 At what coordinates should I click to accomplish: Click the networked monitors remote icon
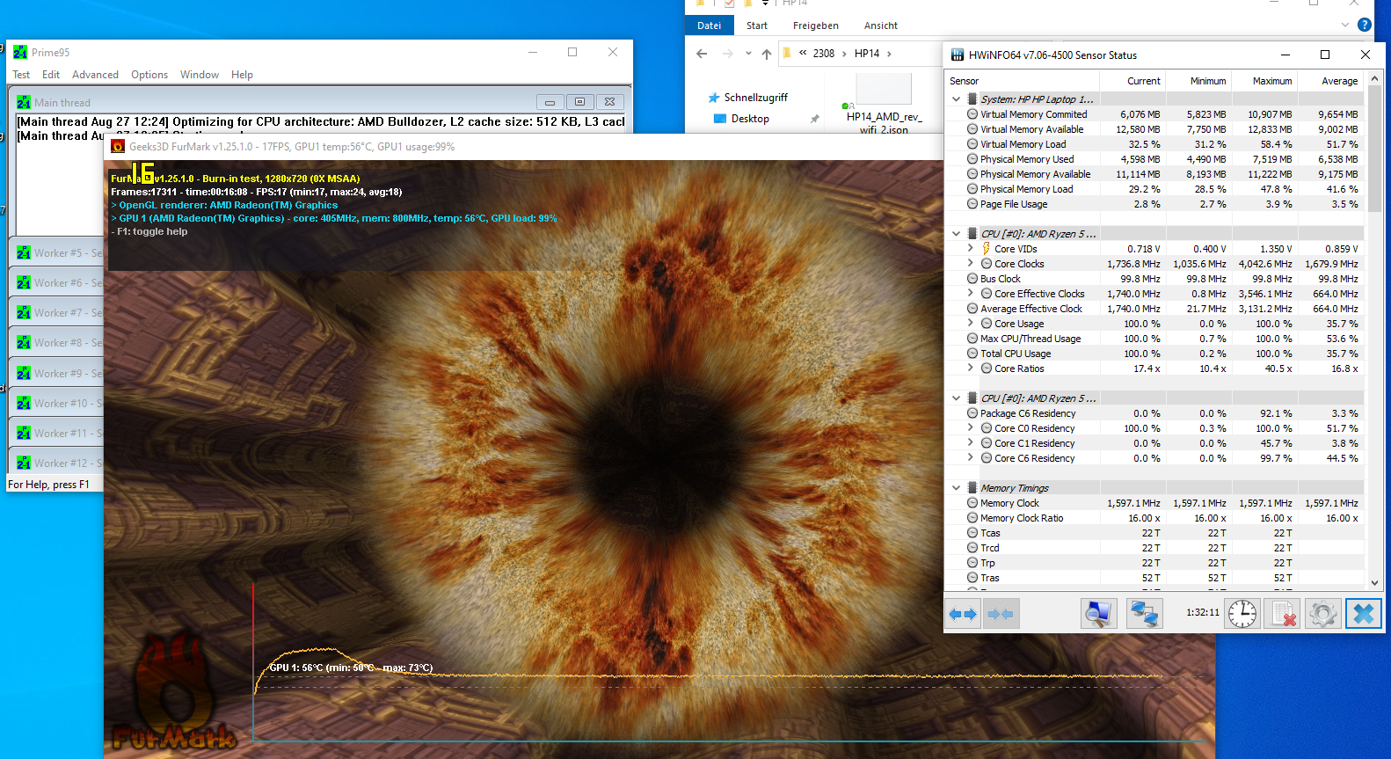click(1144, 614)
